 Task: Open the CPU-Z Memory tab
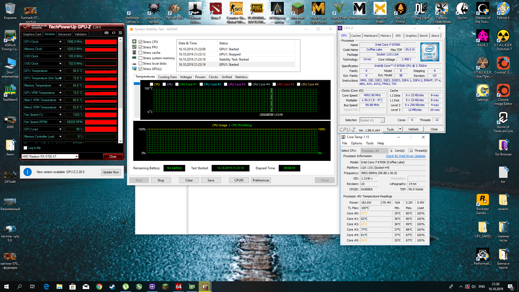pos(385,36)
